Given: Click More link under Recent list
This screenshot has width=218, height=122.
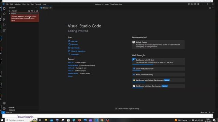Looking at the screenshot, I should 70,76.
